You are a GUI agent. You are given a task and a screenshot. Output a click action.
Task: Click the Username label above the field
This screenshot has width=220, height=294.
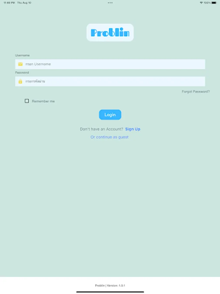22,55
